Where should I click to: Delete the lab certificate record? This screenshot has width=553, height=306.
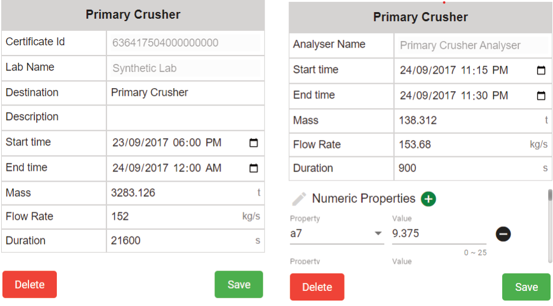(30, 284)
